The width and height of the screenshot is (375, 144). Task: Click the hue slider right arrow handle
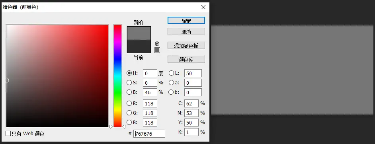[x=124, y=126]
